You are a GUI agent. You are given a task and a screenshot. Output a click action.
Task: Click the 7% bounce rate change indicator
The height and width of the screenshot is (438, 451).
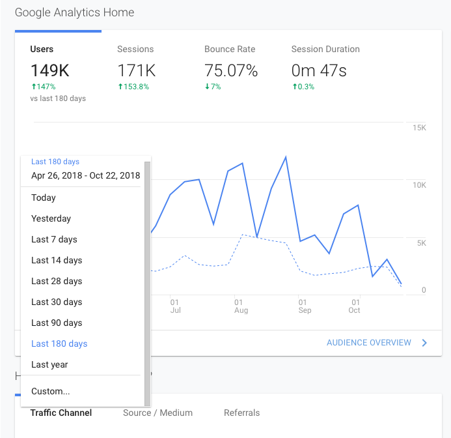213,87
